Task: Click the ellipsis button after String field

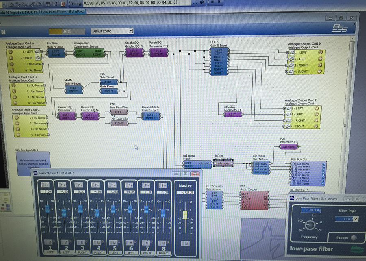Action: tap(194, 3)
